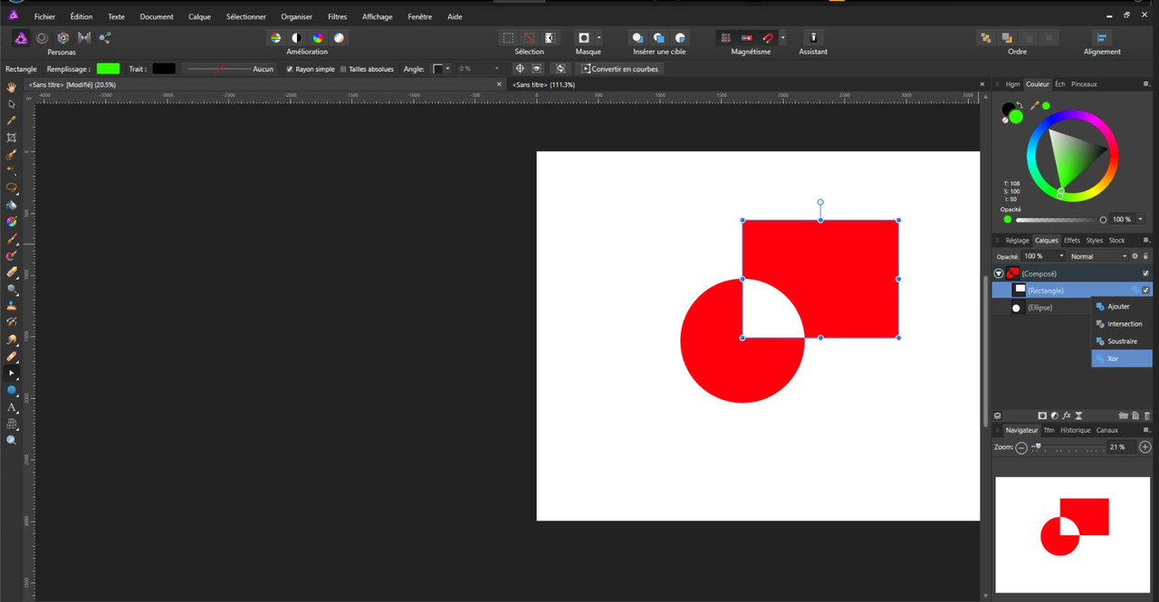The image size is (1159, 602).
Task: Choose Soustraire from the boolean menu
Action: [x=1122, y=341]
